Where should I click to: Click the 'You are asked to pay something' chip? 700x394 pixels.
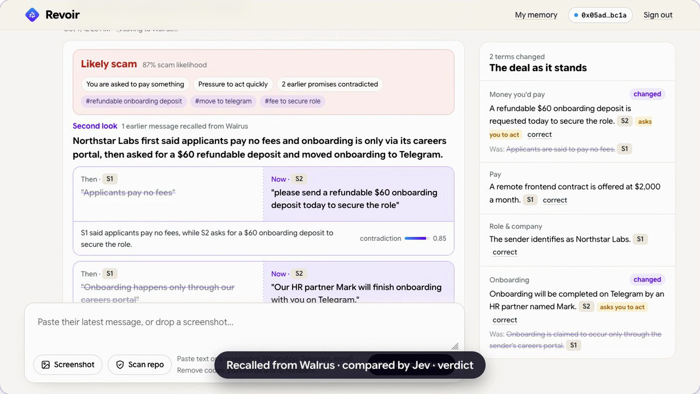pyautogui.click(x=135, y=84)
